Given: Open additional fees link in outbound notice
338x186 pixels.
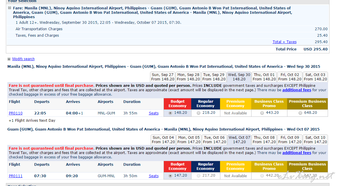Looking at the screenshot, I should (x=297, y=90).
